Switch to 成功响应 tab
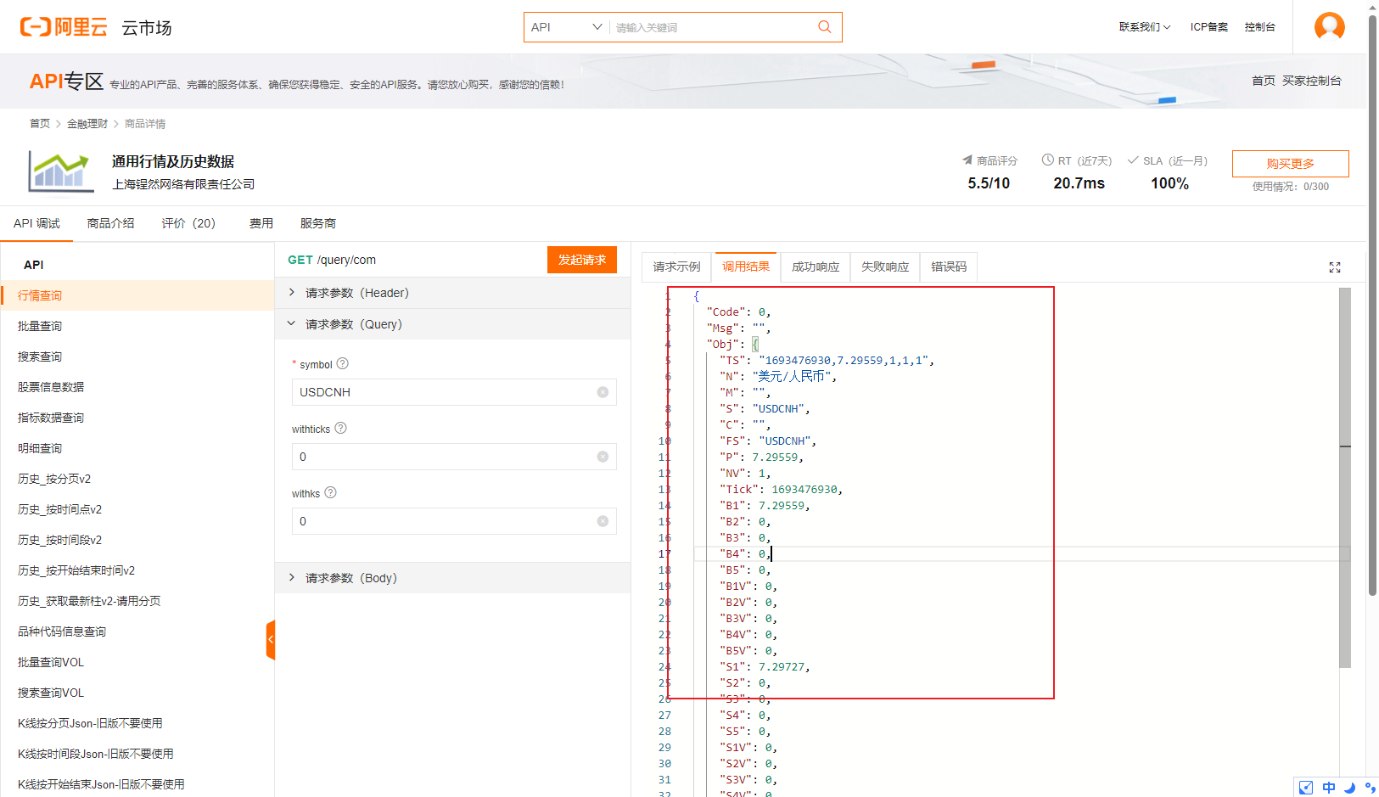 pos(816,267)
